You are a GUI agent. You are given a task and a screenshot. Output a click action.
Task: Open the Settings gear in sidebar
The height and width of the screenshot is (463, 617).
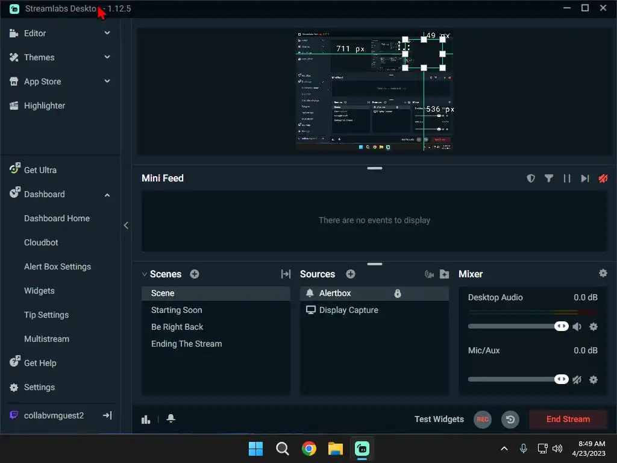(14, 388)
